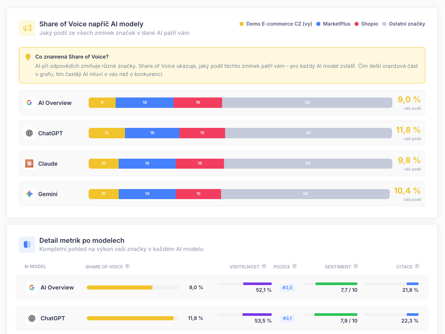
Task: Click the ChatGPT logo in the detail metrics table
Action: pyautogui.click(x=32, y=318)
